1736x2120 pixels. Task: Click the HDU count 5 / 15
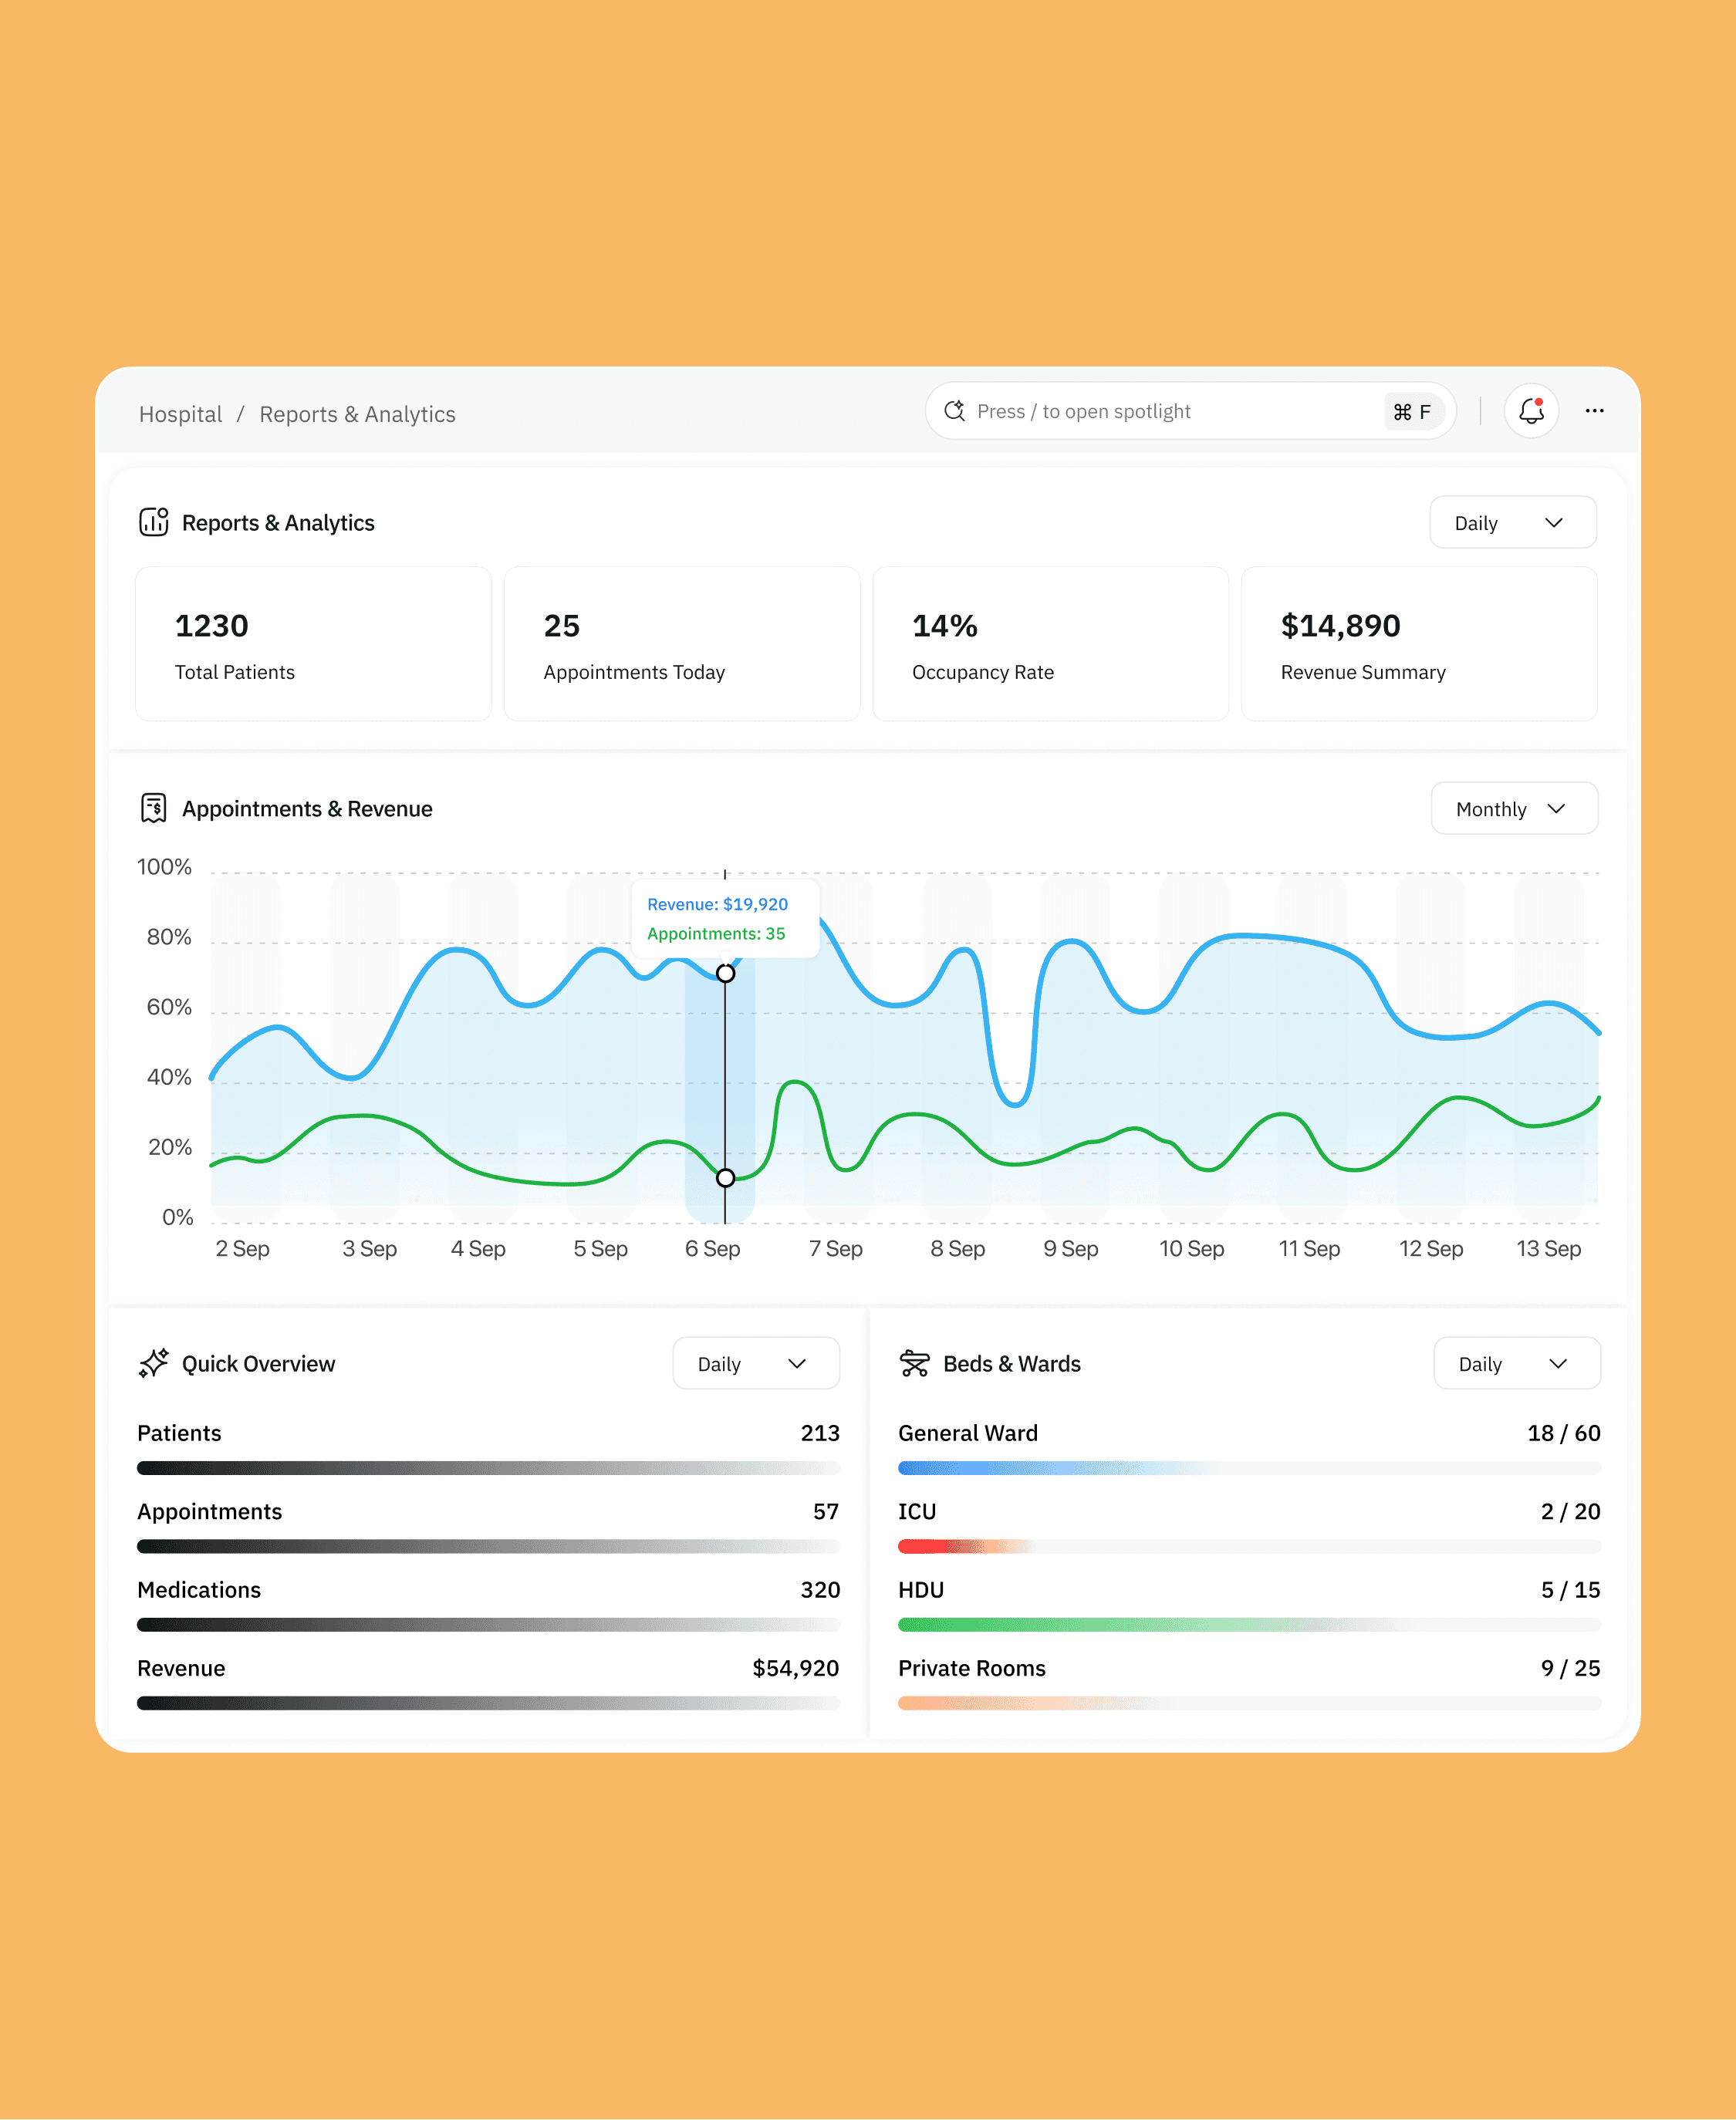(1570, 1589)
